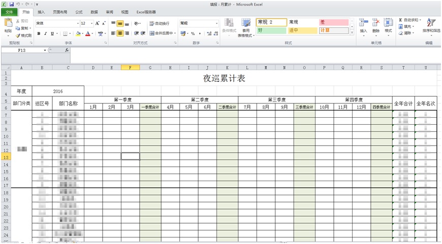Toggle Wrap Text (自动换行) option
The height and width of the screenshot is (244, 442).
pos(159,23)
